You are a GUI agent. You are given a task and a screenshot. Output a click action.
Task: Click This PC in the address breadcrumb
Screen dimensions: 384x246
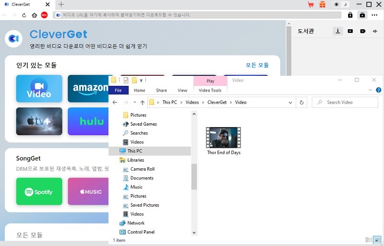click(170, 102)
